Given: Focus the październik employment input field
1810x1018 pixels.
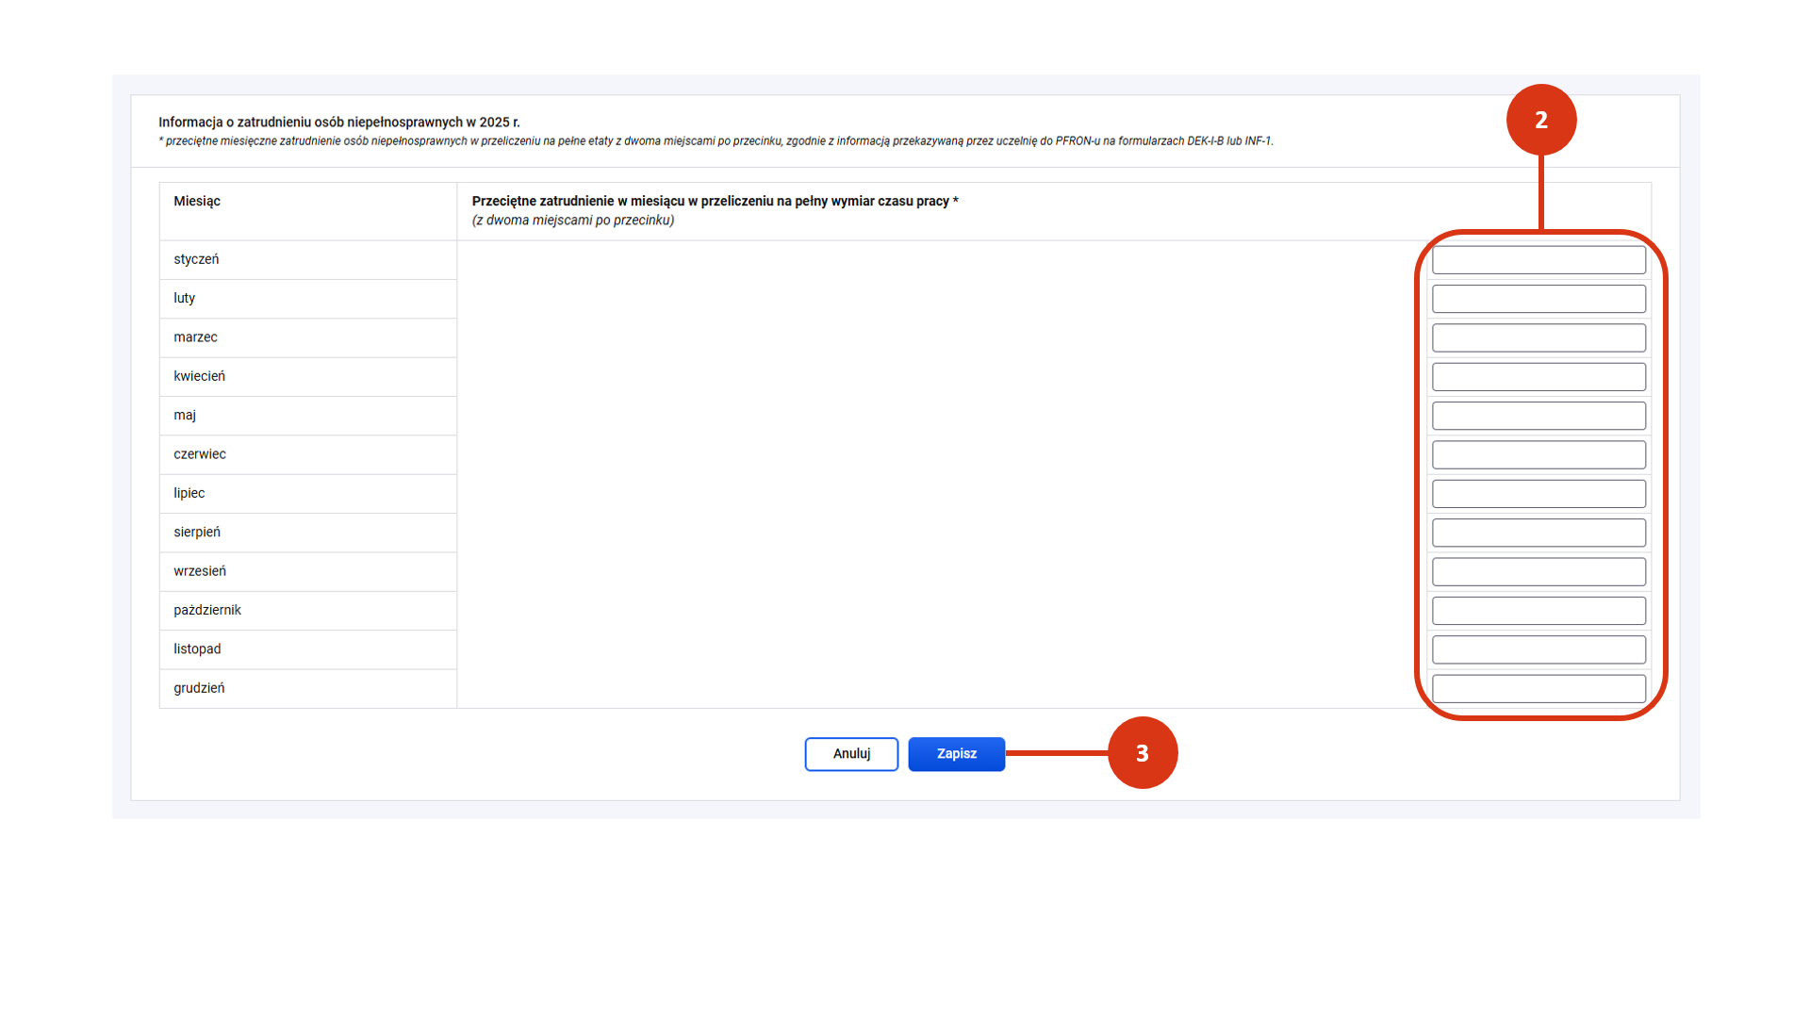Looking at the screenshot, I should pyautogui.click(x=1538, y=611).
